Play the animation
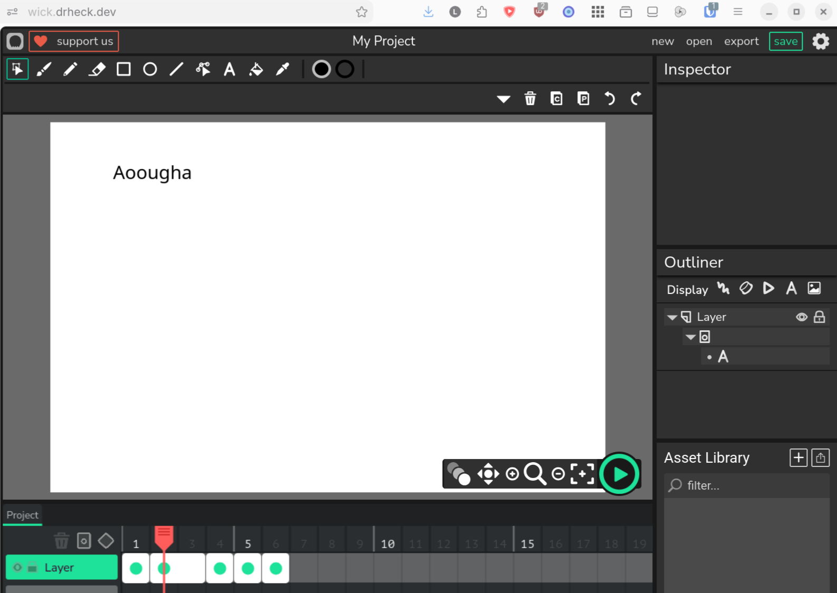837x593 pixels. 620,474
